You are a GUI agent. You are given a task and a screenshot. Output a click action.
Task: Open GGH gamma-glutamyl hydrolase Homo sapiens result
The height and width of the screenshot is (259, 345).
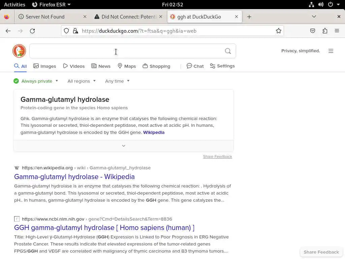tap(104, 228)
